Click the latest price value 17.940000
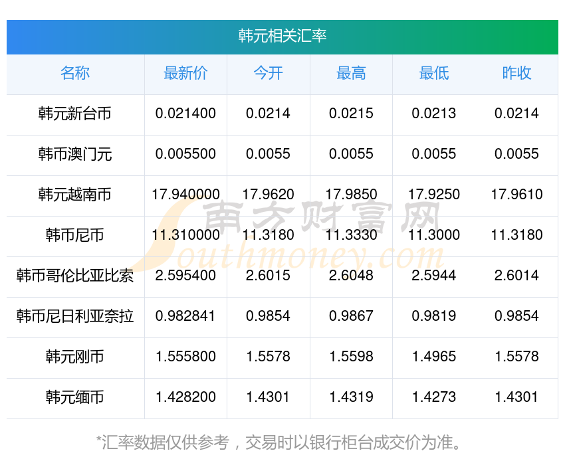The image size is (565, 463). 185,195
